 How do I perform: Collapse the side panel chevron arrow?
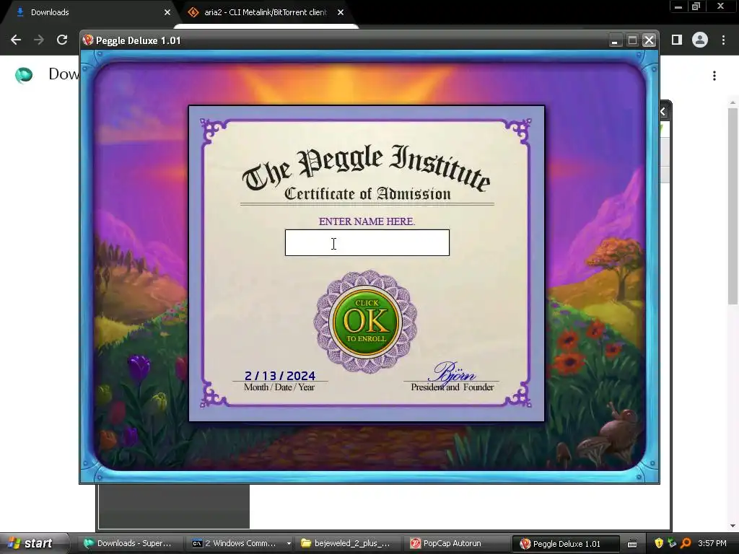pyautogui.click(x=663, y=112)
